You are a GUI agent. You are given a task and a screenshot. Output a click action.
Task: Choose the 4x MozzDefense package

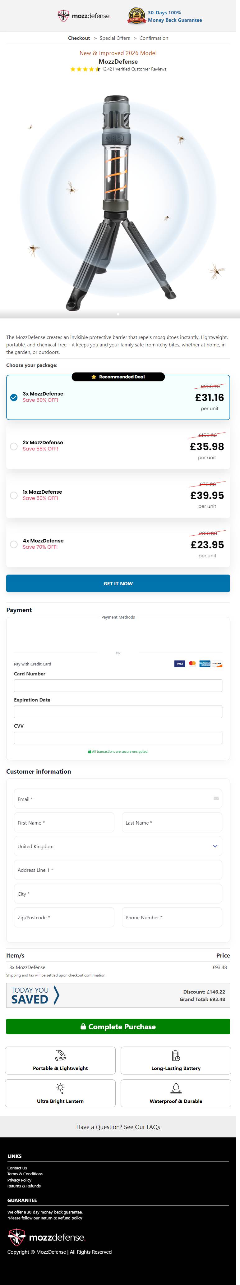pos(14,544)
